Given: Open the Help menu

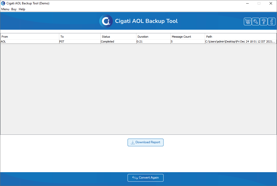Looking at the screenshot, I should coord(22,9).
